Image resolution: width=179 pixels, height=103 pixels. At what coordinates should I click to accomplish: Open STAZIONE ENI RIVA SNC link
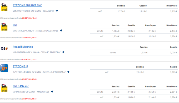coord(27,5)
